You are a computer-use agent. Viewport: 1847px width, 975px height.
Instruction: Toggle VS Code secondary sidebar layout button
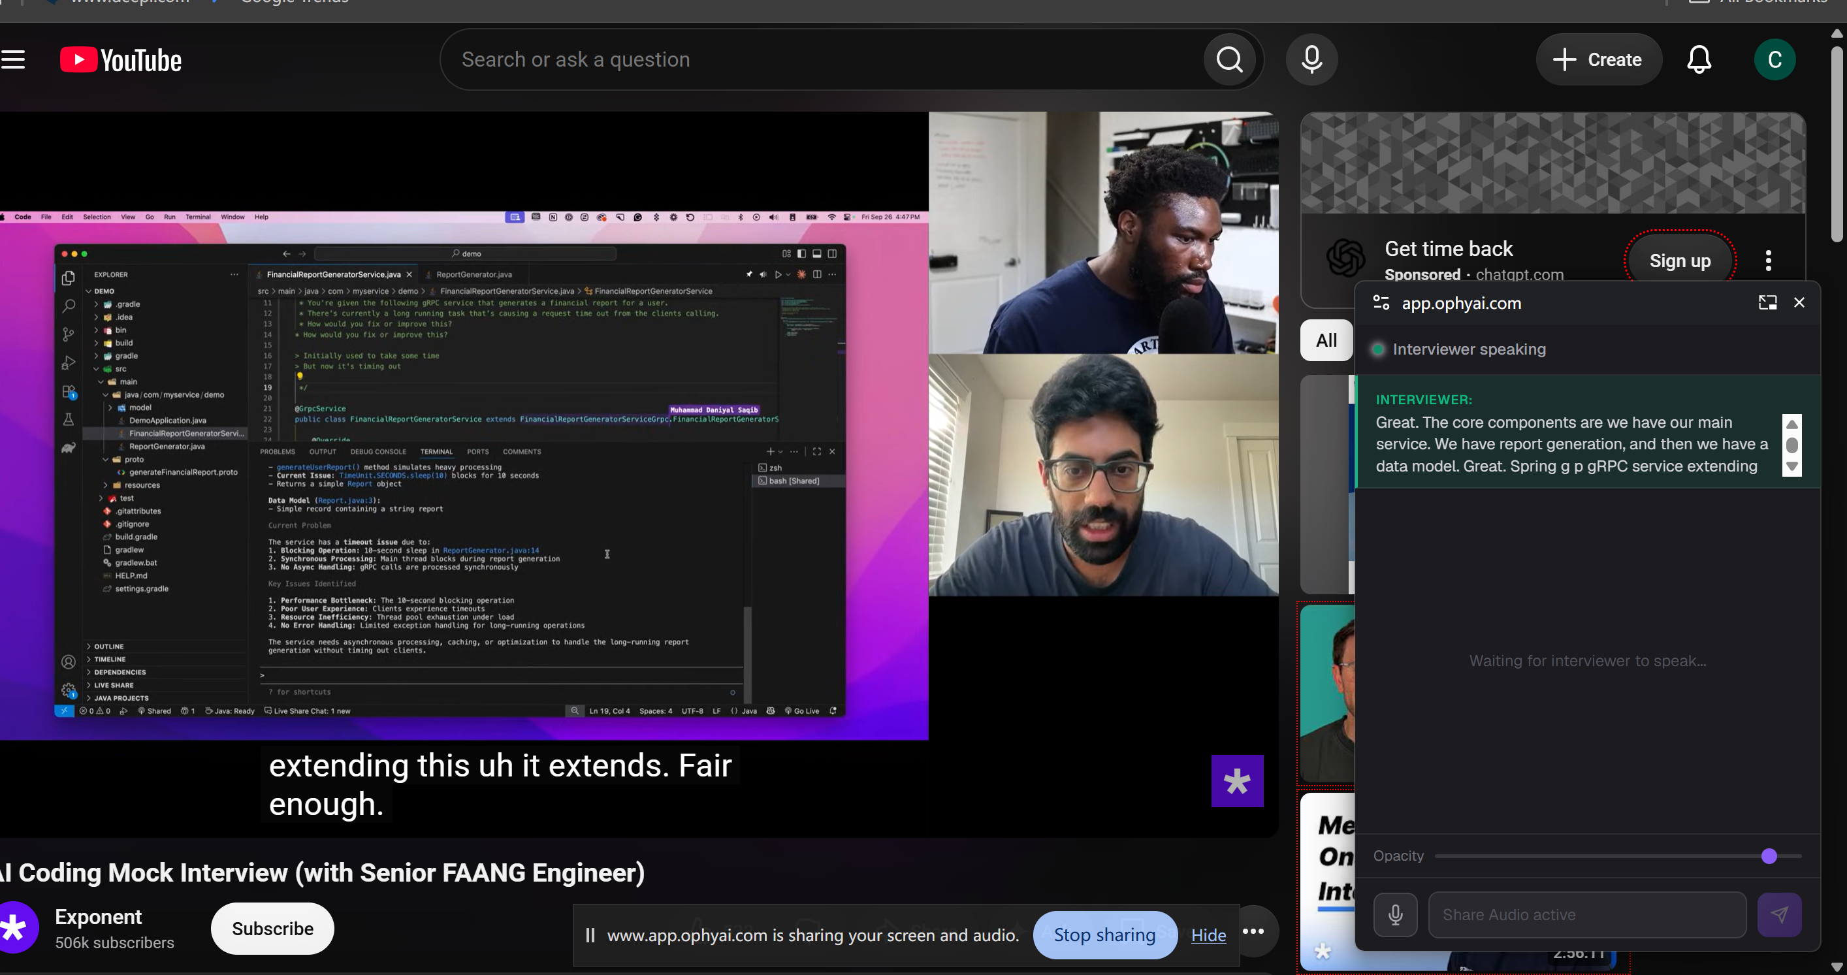(x=831, y=254)
